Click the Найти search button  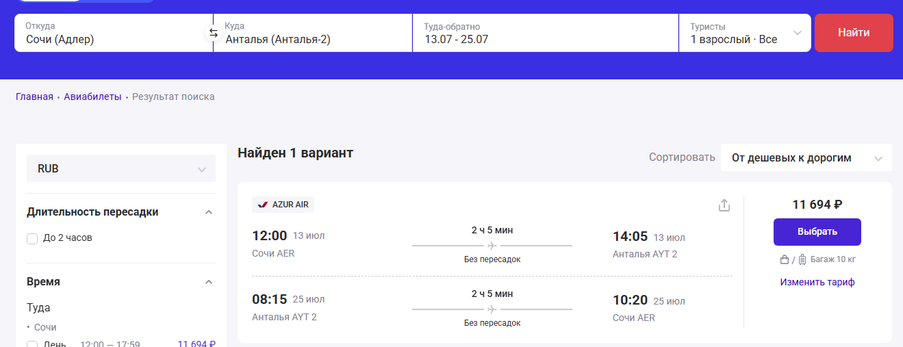(854, 33)
